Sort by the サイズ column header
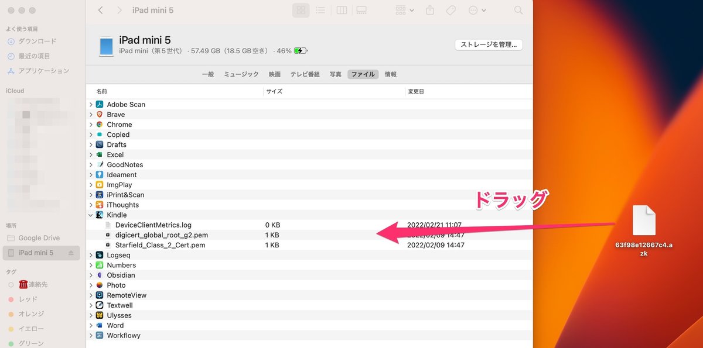 coord(274,91)
